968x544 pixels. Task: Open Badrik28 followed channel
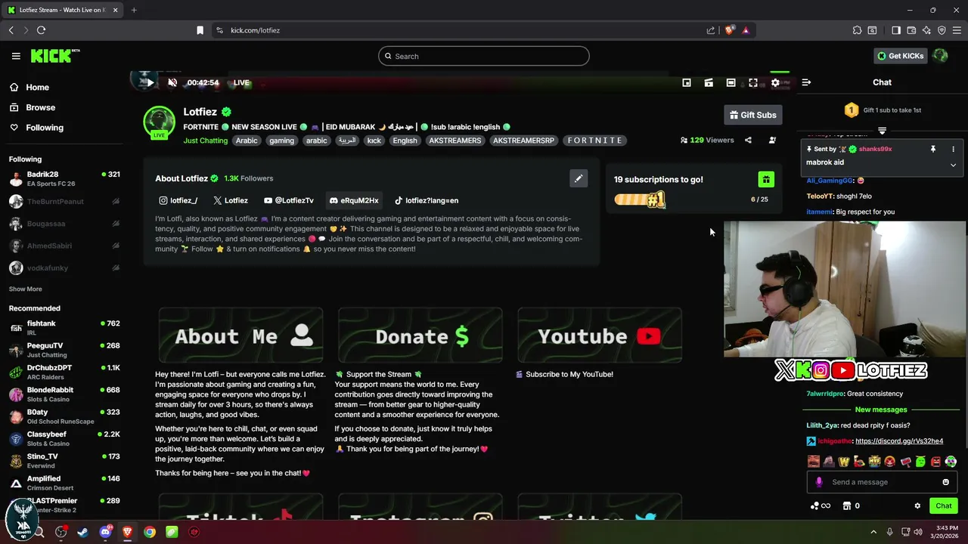[x=64, y=179]
